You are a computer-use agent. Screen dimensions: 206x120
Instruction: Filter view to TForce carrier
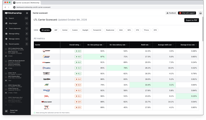click(x=146, y=30)
